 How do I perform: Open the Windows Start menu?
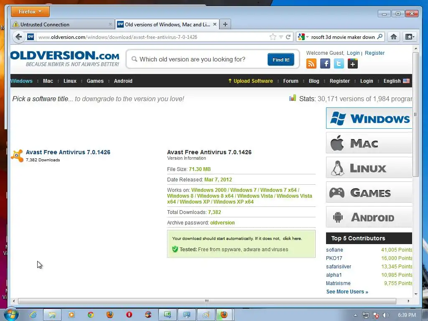(x=11, y=314)
